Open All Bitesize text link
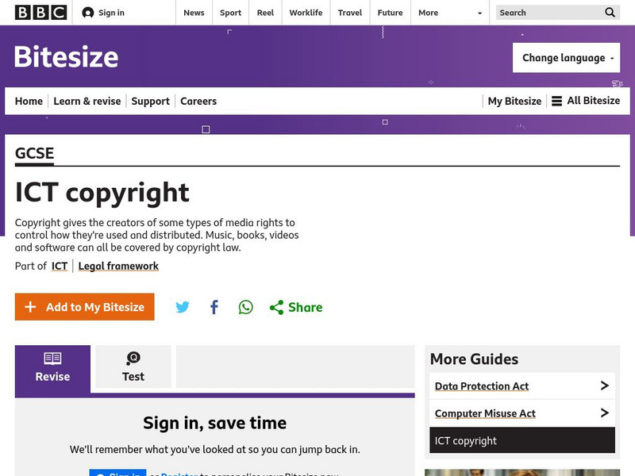 [x=593, y=101]
